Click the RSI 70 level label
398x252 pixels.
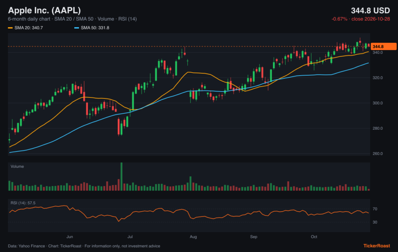click(x=375, y=209)
